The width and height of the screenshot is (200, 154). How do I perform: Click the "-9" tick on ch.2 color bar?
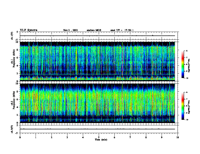(x=186, y=113)
